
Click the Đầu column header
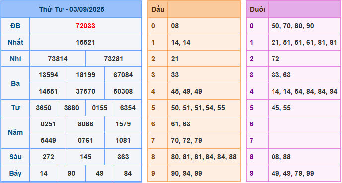tap(158, 9)
